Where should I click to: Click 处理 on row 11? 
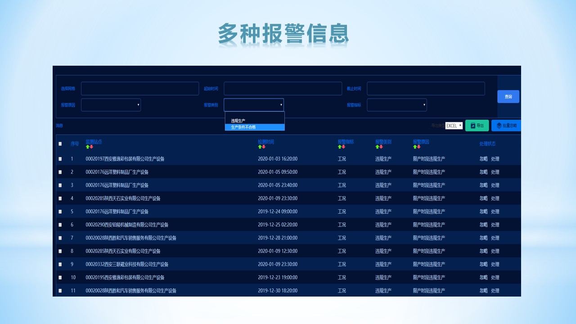tap(495, 291)
